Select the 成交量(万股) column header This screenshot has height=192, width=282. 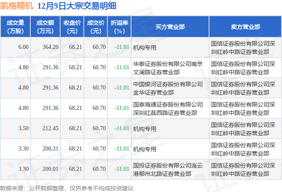(15, 27)
